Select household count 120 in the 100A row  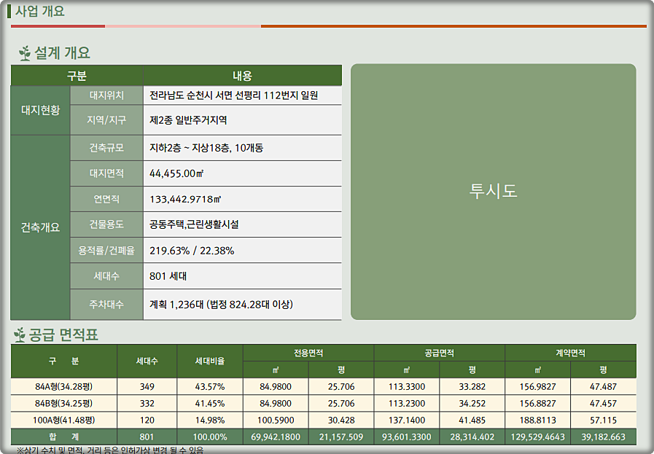(x=147, y=420)
